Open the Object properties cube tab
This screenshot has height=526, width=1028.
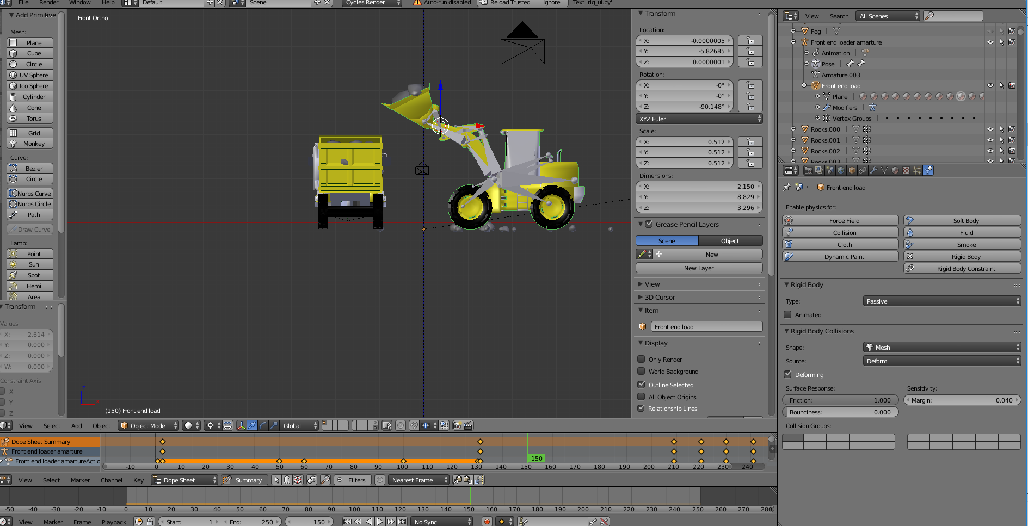[852, 170]
